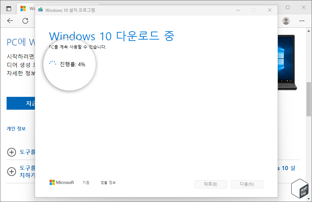Screen dimensions: 312x202
Task: Click the progress spinner next to 진행률
Action: coord(53,63)
